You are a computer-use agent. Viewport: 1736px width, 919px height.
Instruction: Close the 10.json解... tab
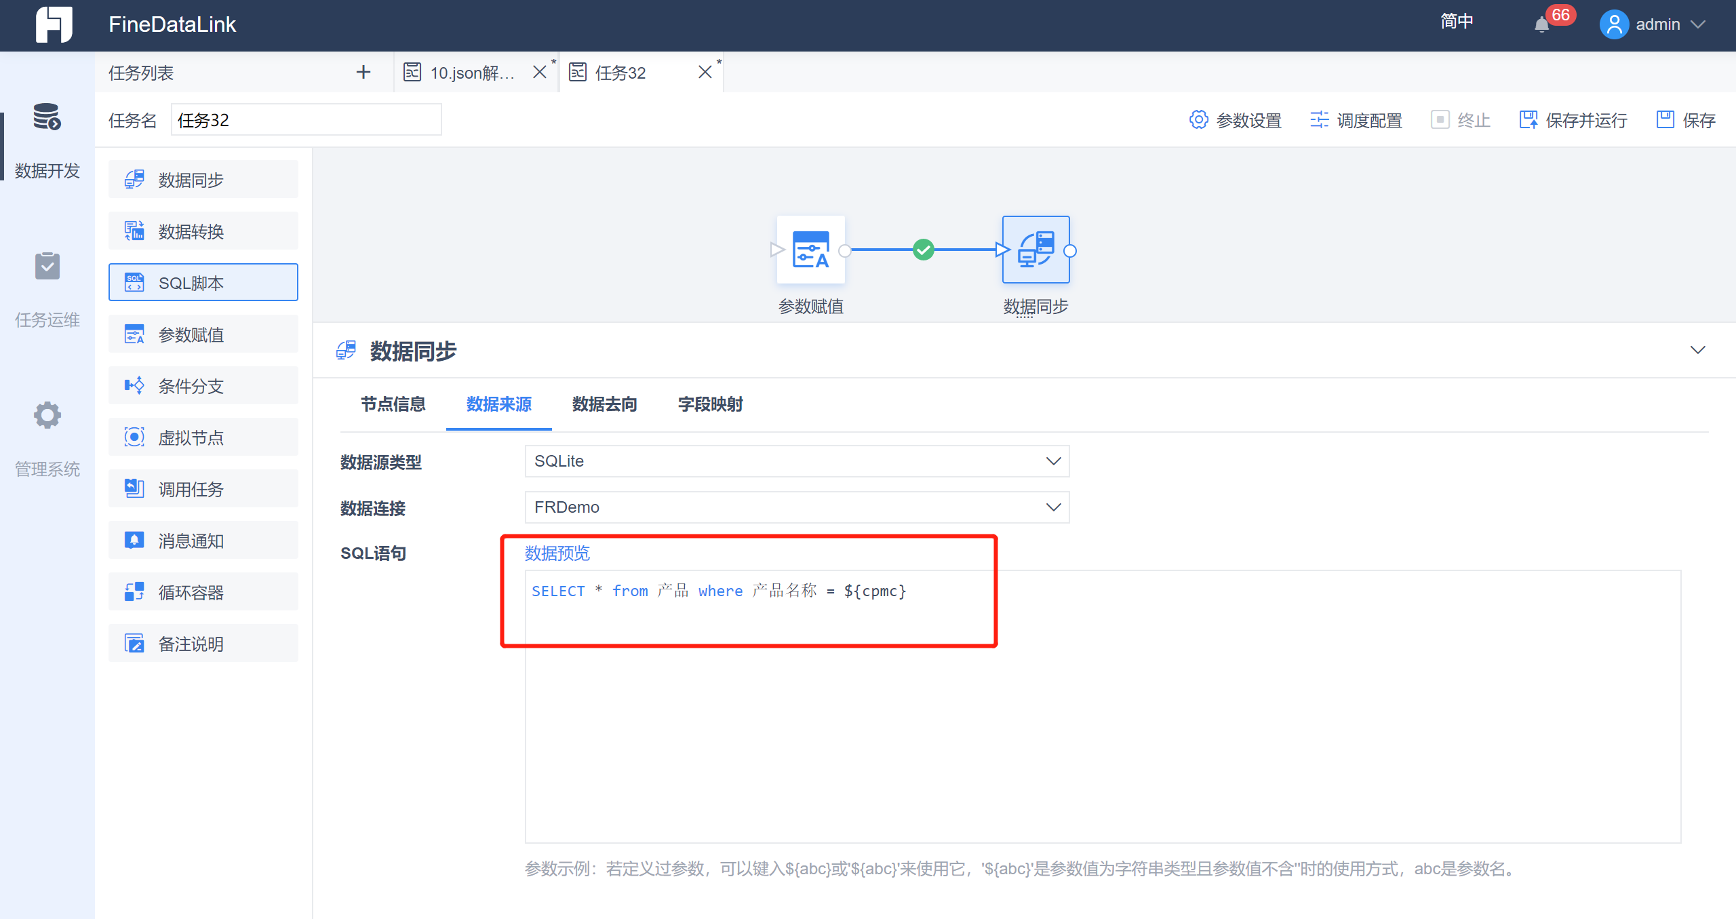[x=539, y=72]
